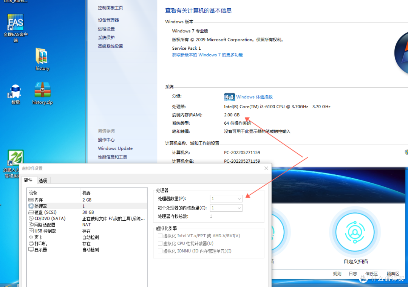The image size is (408, 287).
Task: Click the Windows 7 专业版 edition text
Action: [x=190, y=31]
